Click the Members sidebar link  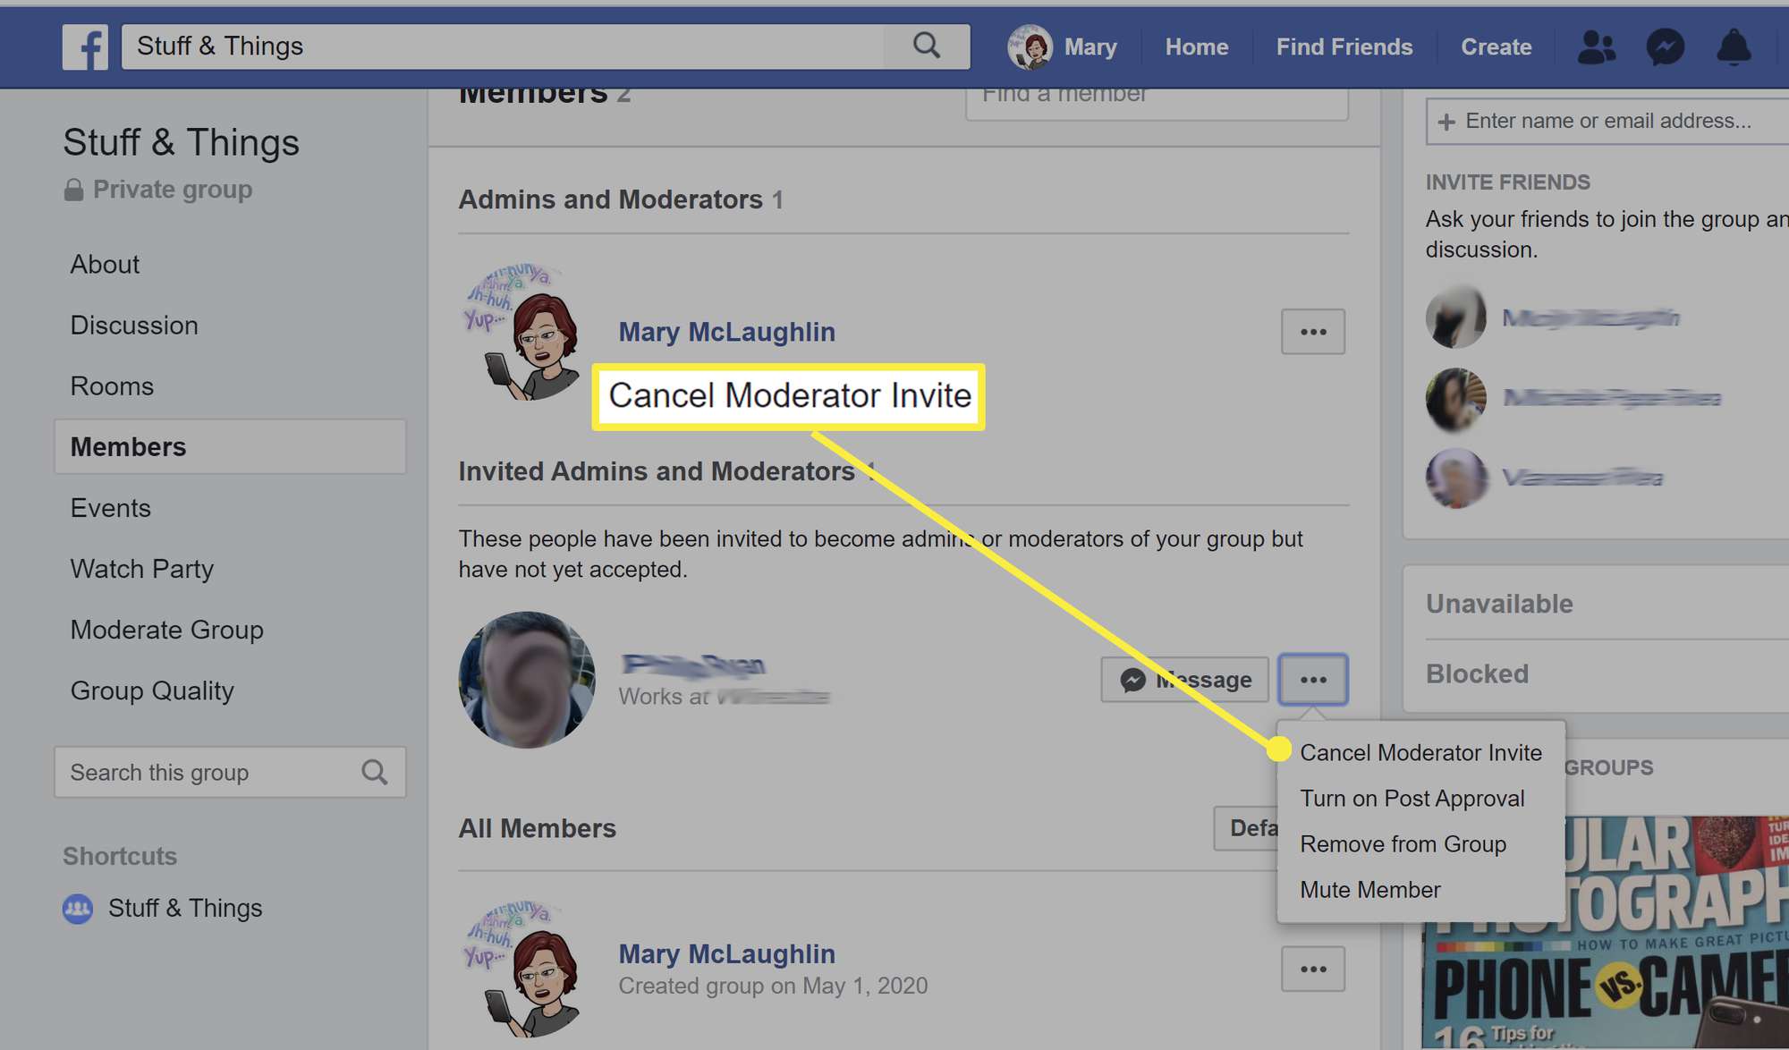tap(128, 446)
